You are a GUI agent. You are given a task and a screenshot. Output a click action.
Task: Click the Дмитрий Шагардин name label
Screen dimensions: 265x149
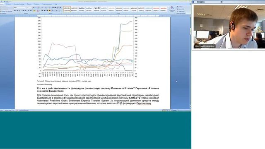click(x=205, y=46)
